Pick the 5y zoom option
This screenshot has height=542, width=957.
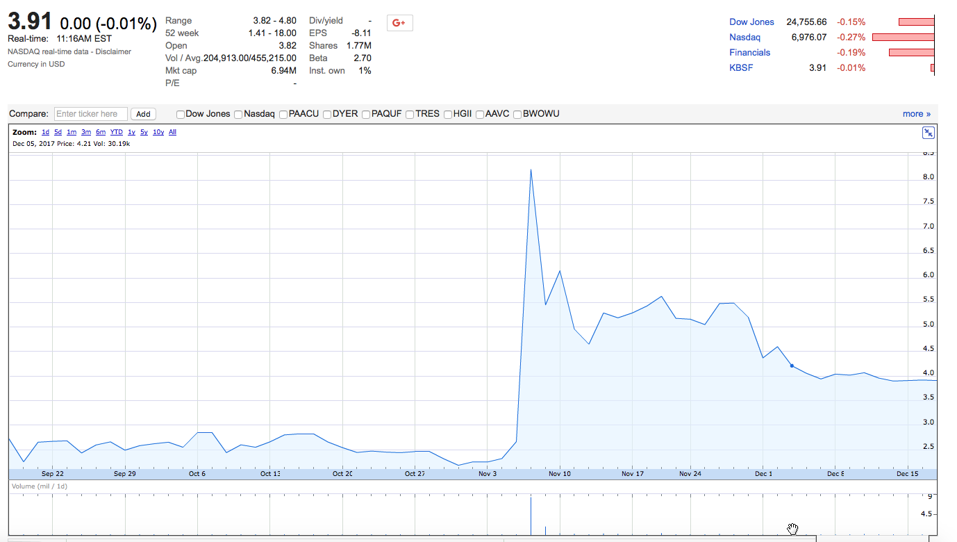pos(144,132)
